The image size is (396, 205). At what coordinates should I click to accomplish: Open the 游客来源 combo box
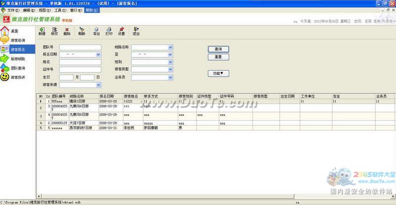click(99, 85)
